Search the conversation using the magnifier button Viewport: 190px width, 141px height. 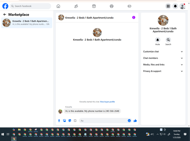click(168, 40)
